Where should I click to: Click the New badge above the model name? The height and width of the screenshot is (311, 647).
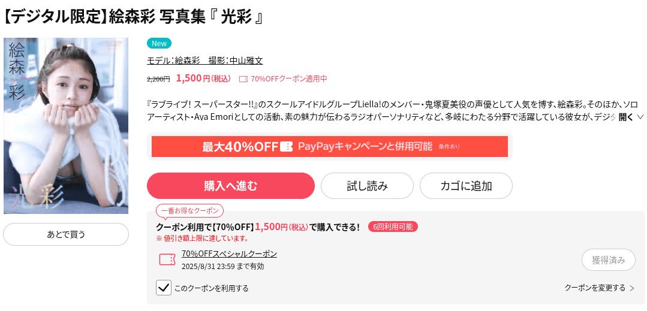click(x=159, y=43)
